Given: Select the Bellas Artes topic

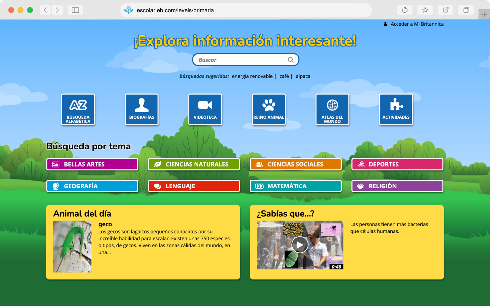Looking at the screenshot, I should (x=92, y=164).
